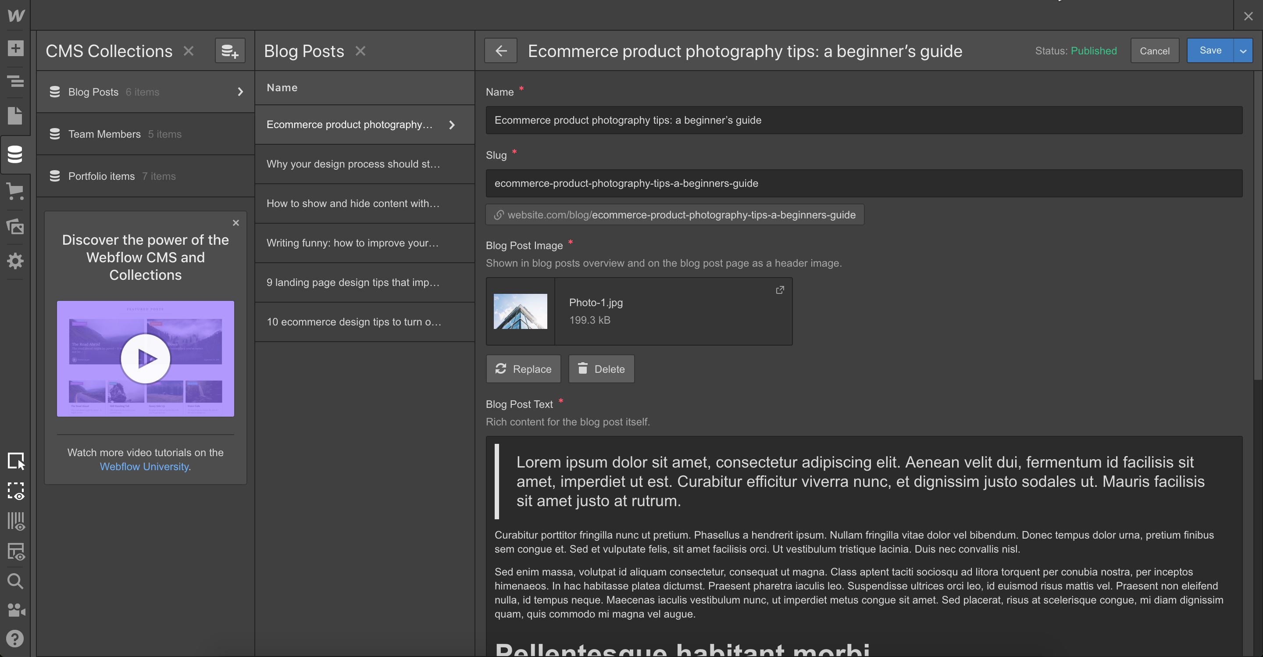Select '10 ecommerce design tips' post
The width and height of the screenshot is (1263, 657).
365,321
